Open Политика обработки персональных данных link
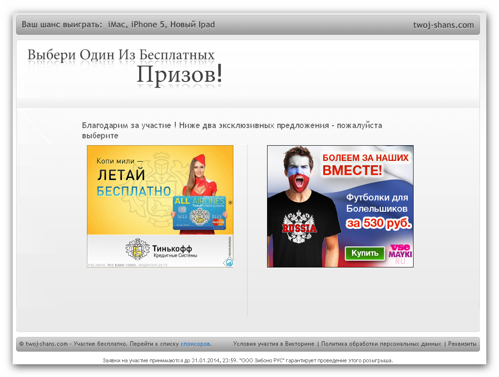 click(381, 344)
